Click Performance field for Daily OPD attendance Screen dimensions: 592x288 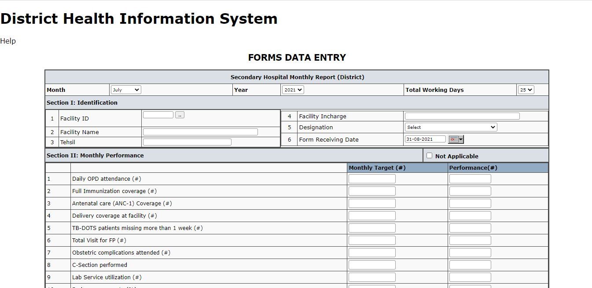(470, 179)
